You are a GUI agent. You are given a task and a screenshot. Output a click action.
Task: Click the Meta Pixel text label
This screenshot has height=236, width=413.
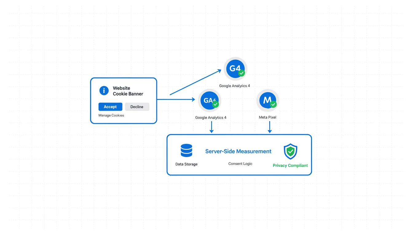(267, 117)
